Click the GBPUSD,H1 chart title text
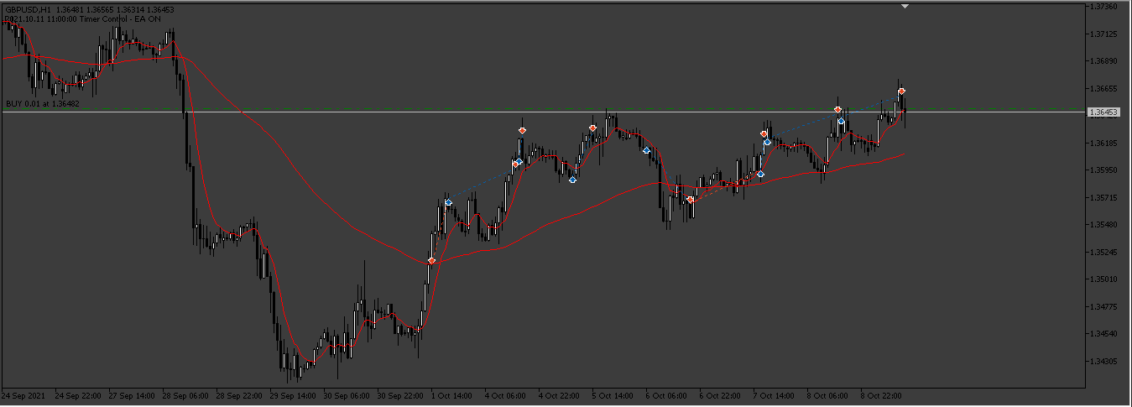 point(27,9)
